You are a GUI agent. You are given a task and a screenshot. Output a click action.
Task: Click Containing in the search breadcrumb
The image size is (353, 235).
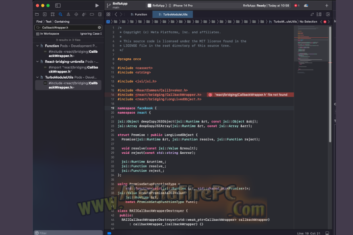(62, 22)
